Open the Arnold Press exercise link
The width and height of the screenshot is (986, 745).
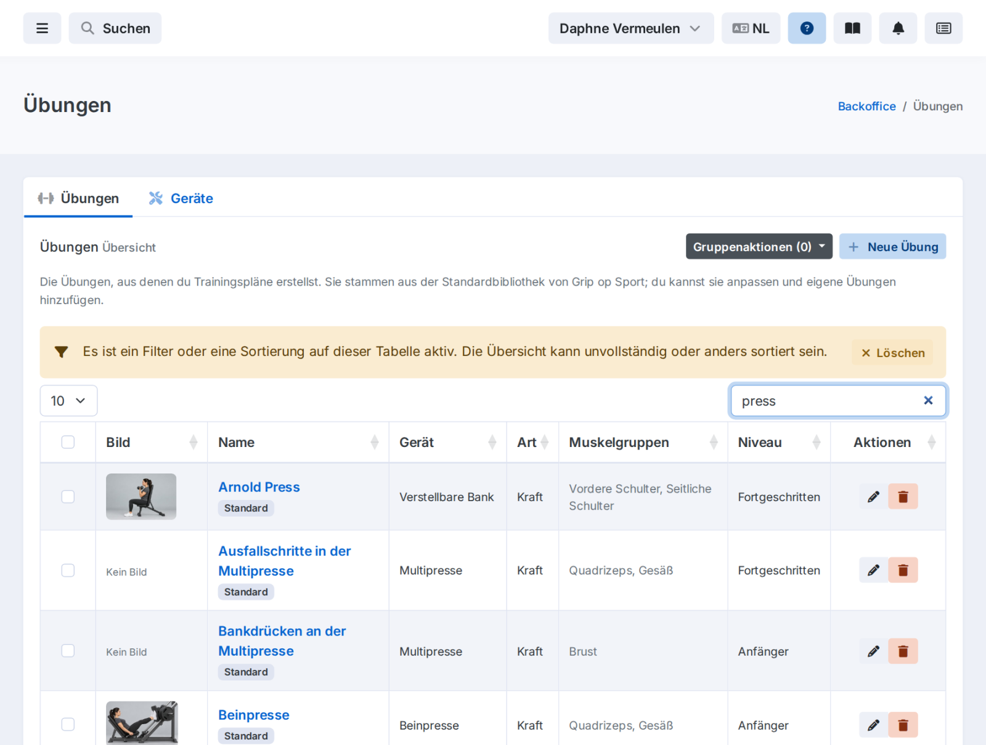259,487
